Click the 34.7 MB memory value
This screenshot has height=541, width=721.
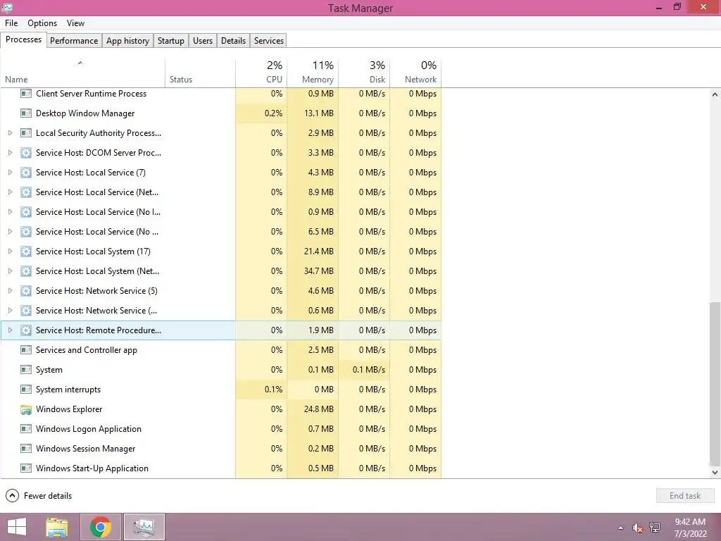pyautogui.click(x=319, y=271)
